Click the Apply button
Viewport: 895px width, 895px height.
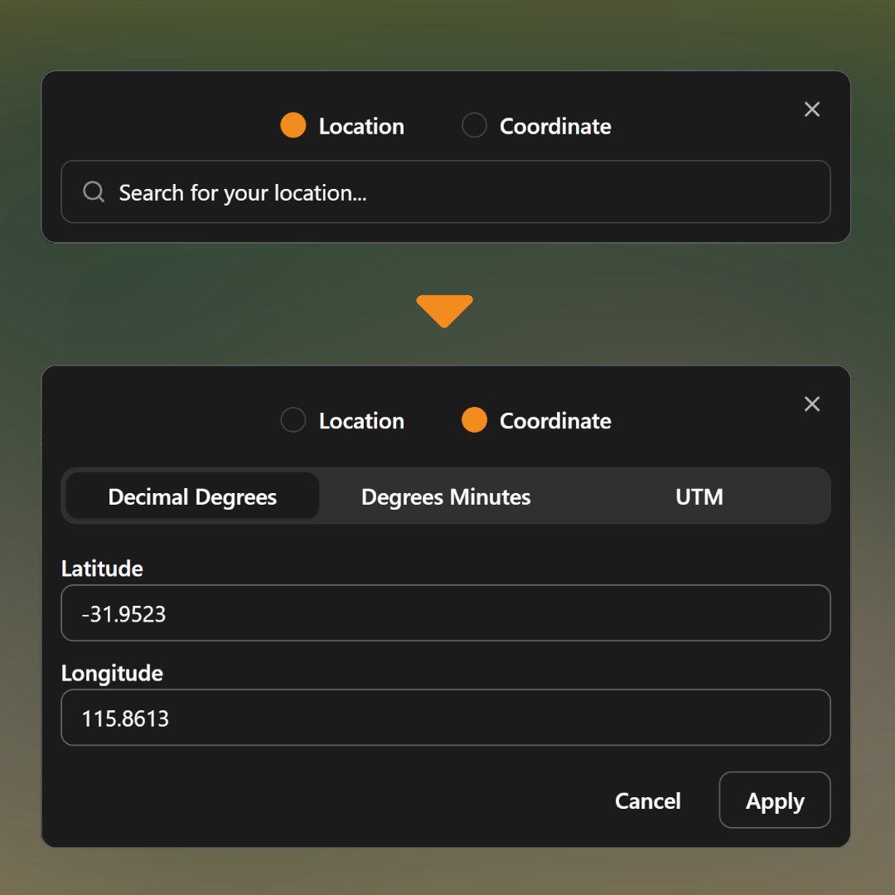[x=775, y=801]
